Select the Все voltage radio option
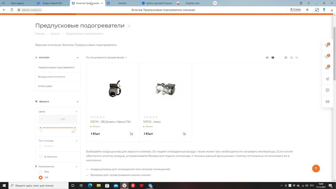 [x=41, y=172]
